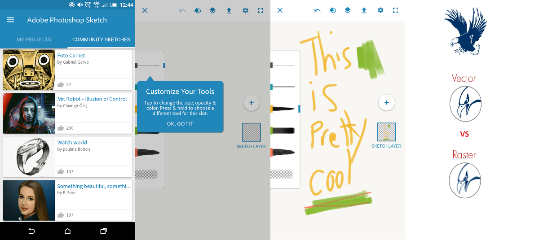The image size is (539, 240).
Task: Click the 'by pauline Battais' author text
Action: 74,149
